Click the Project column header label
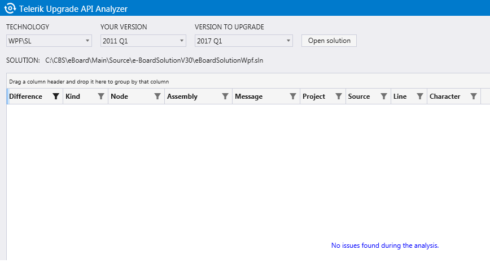The width and height of the screenshot is (490, 263). [x=314, y=97]
